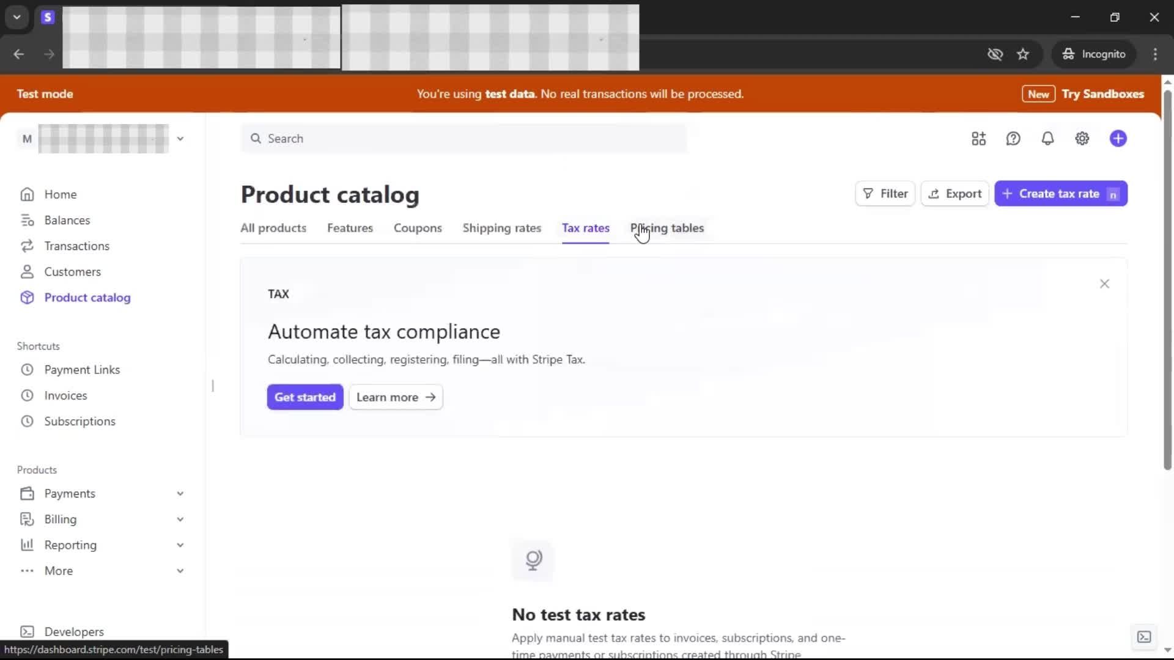Image resolution: width=1174 pixels, height=660 pixels.
Task: Expand the Billing section chevron
Action: (x=180, y=519)
